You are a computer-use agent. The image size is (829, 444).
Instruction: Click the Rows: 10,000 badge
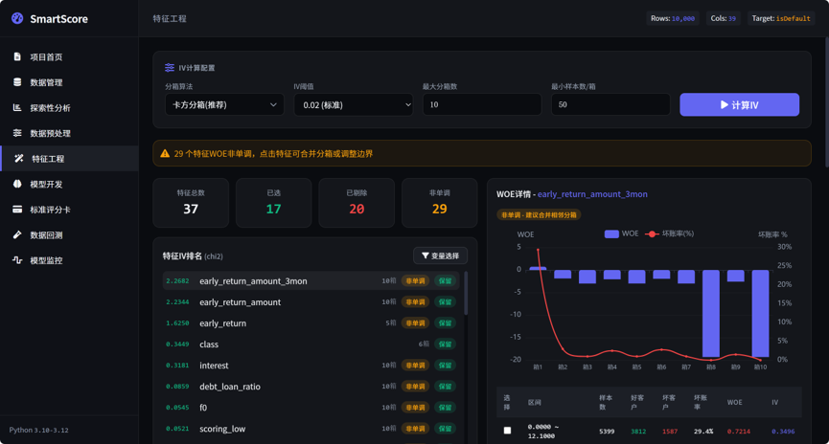click(673, 18)
